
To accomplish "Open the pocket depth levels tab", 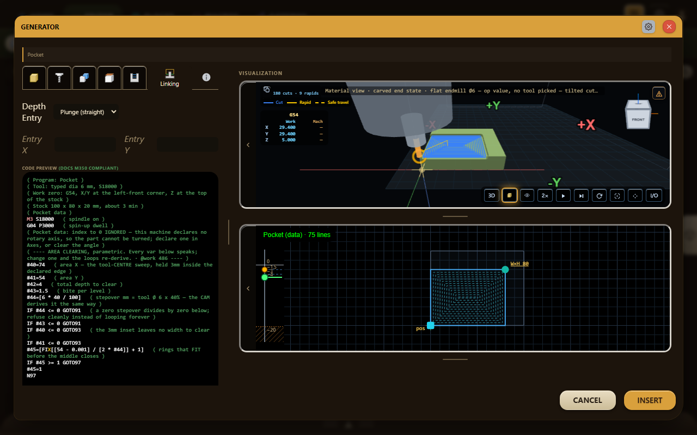I will 134,78.
